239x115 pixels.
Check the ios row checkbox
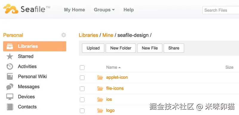(x=82, y=100)
